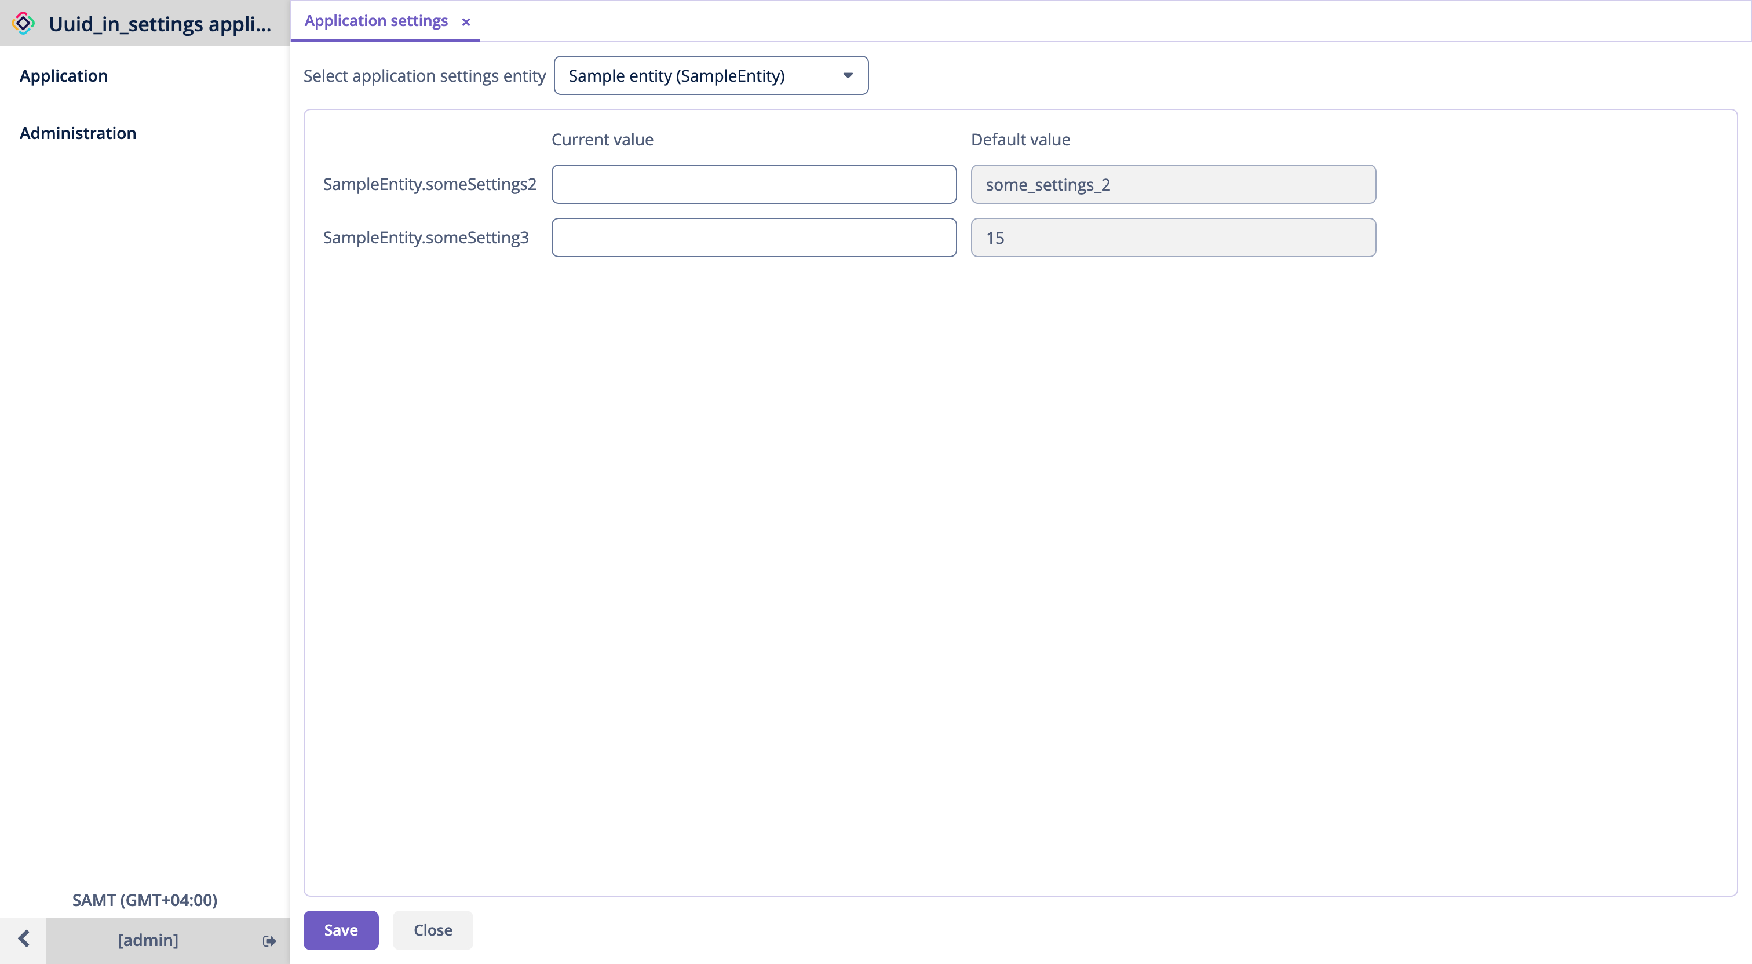This screenshot has height=964, width=1752.
Task: Focus the current value field for someSettings2
Action: click(754, 184)
